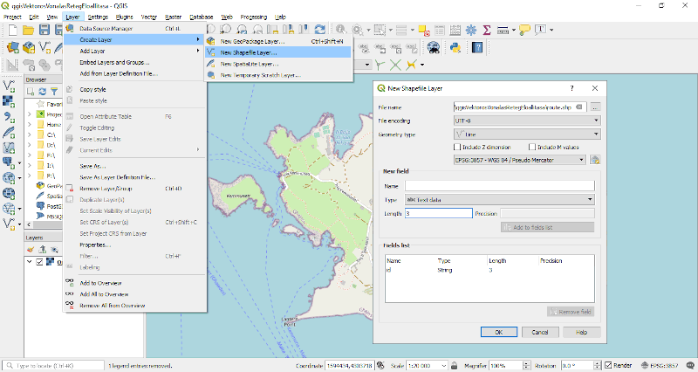This screenshot has height=372, width=698.
Task: Click the new field Name input
Action: (499, 186)
